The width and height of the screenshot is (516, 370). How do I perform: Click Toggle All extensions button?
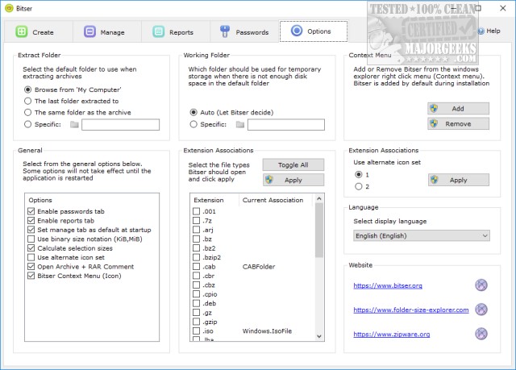point(293,164)
